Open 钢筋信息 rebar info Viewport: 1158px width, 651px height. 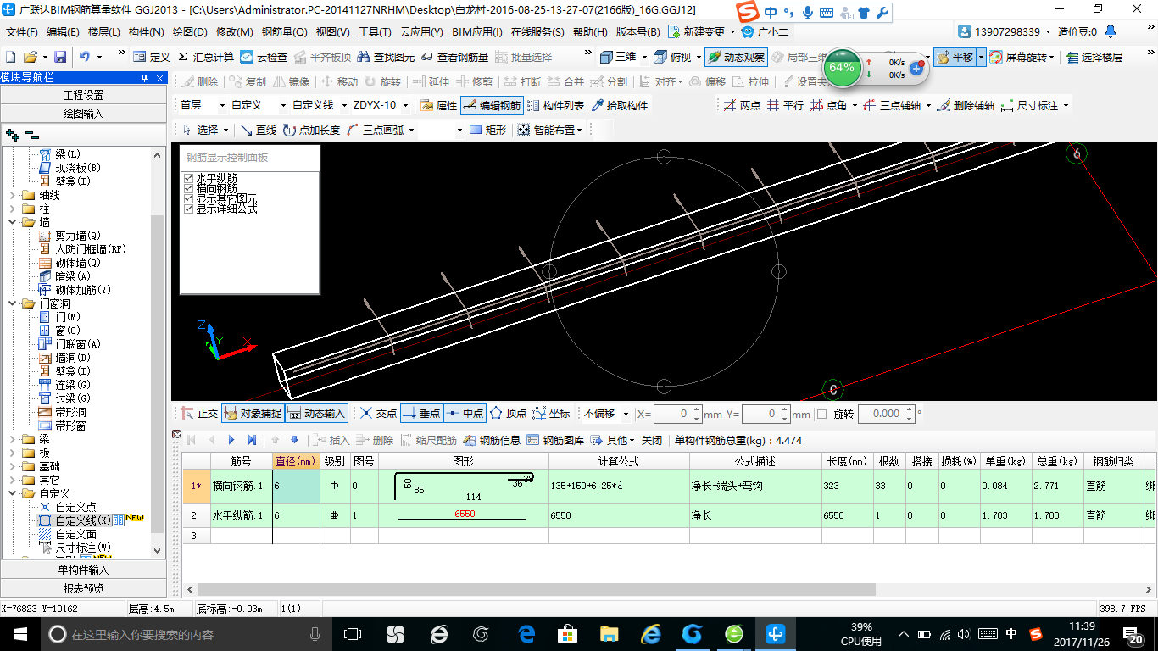(492, 440)
